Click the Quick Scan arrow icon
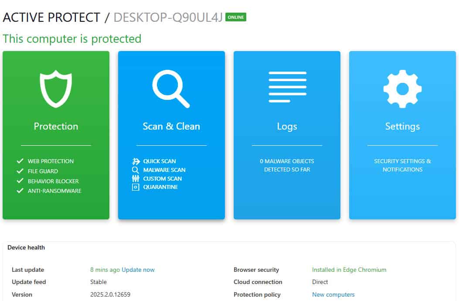 click(x=136, y=161)
